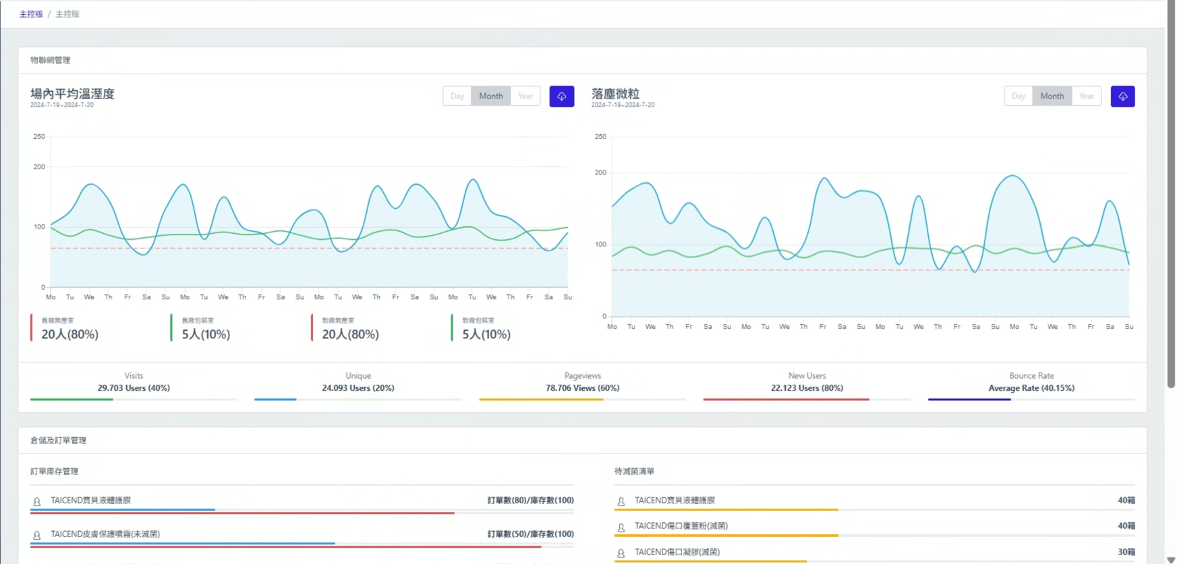Screen dimensions: 1177x564
Task: Click the TAICEND皮膚保護噴霧(未滅菌) item name
Action: pos(105,534)
